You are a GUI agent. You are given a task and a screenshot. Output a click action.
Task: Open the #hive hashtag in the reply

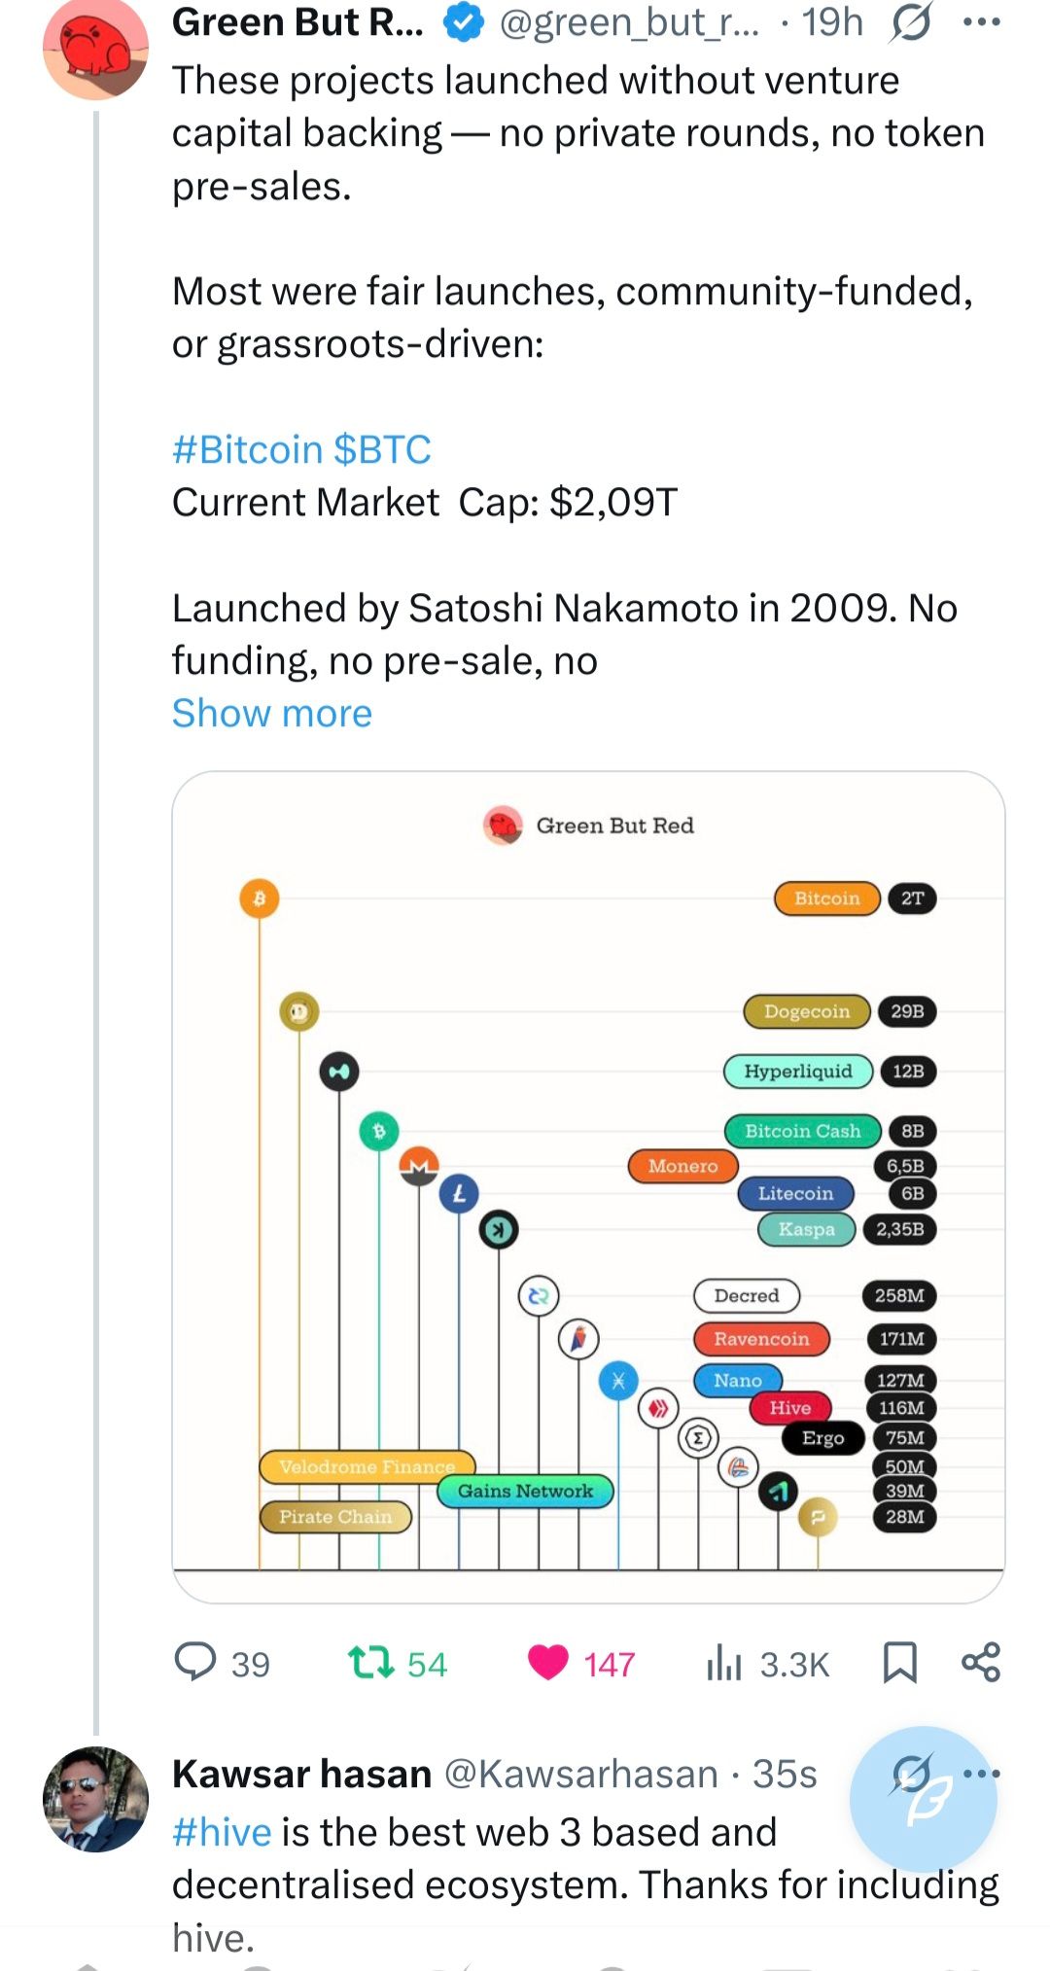point(222,1832)
